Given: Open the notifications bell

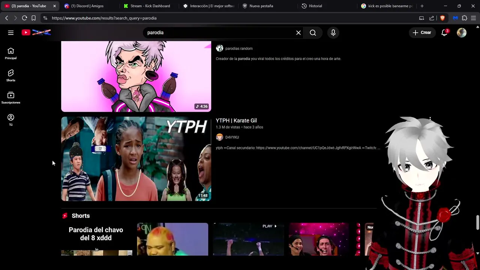Looking at the screenshot, I should [x=444, y=33].
